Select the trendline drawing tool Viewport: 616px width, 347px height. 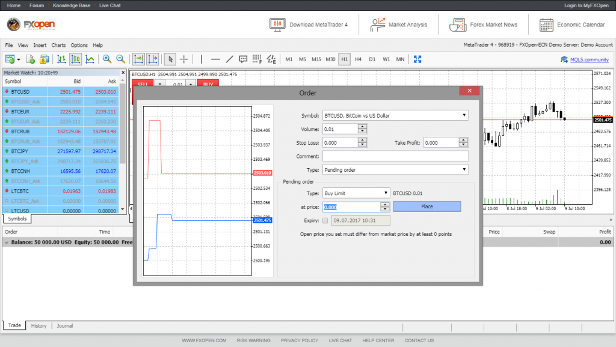(229, 59)
